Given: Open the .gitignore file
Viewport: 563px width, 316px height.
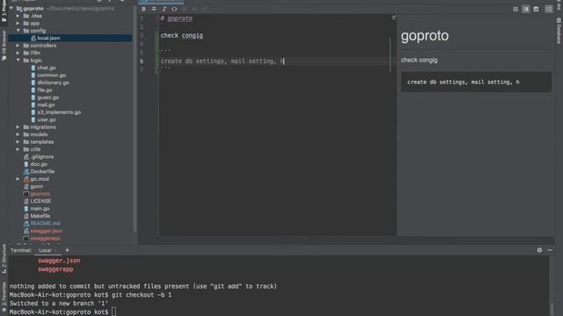Looking at the screenshot, I should [42, 156].
